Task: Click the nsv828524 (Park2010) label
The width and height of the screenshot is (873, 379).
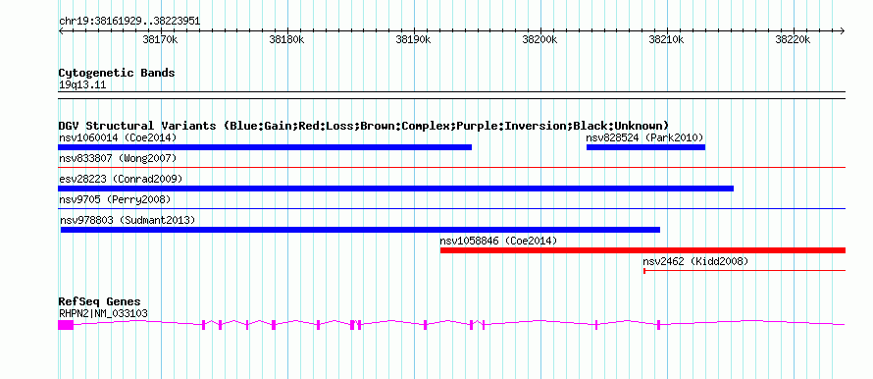Action: (644, 137)
